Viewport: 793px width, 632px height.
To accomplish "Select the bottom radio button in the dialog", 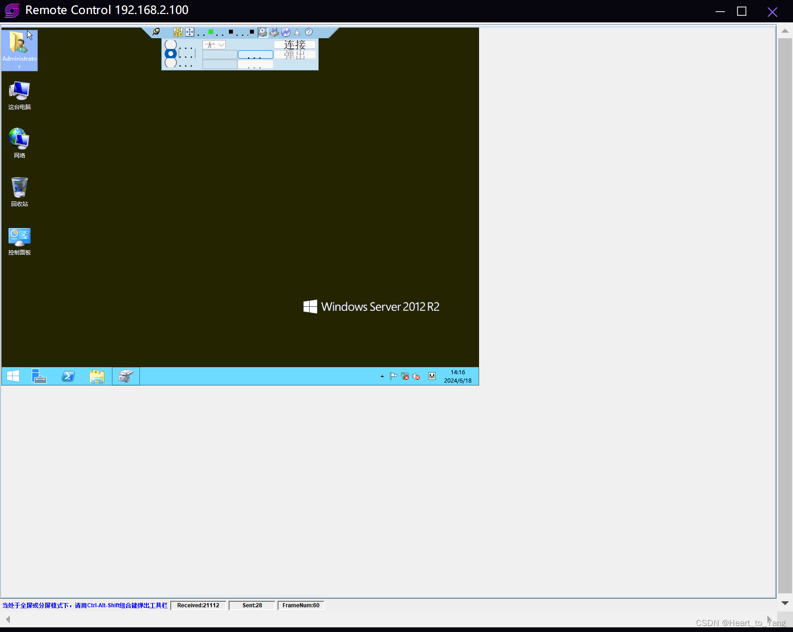I will coord(171,64).
